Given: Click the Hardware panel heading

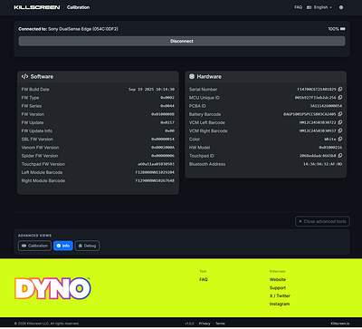Looking at the screenshot, I should coord(209,77).
